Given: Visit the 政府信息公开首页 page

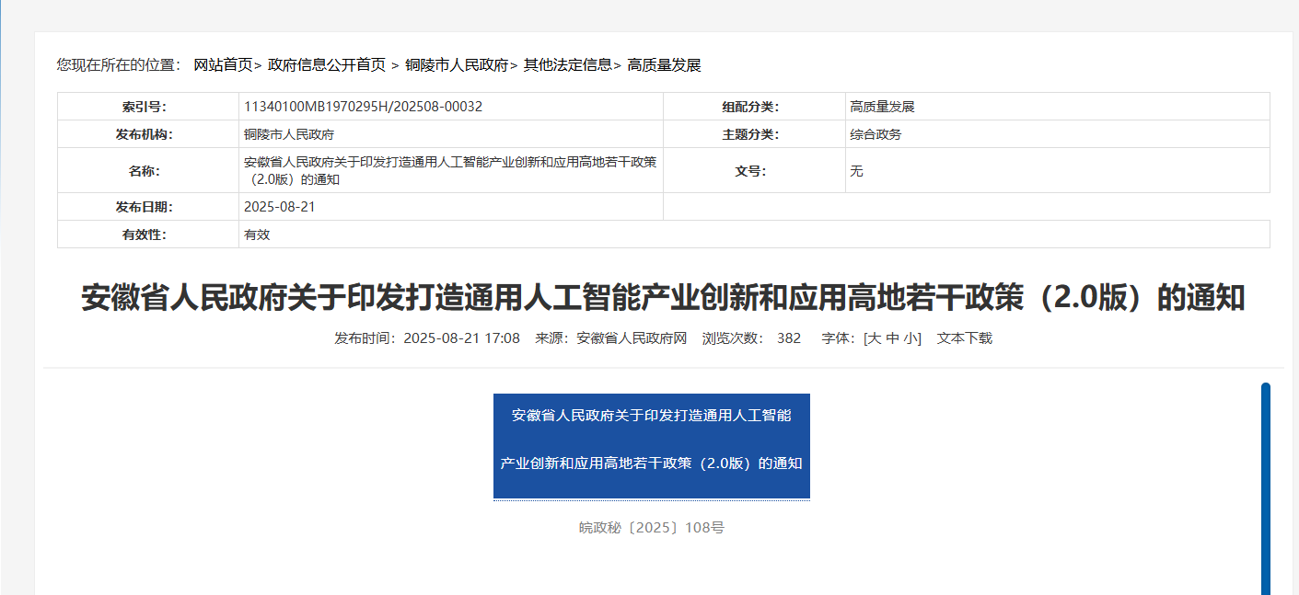Looking at the screenshot, I should 324,66.
